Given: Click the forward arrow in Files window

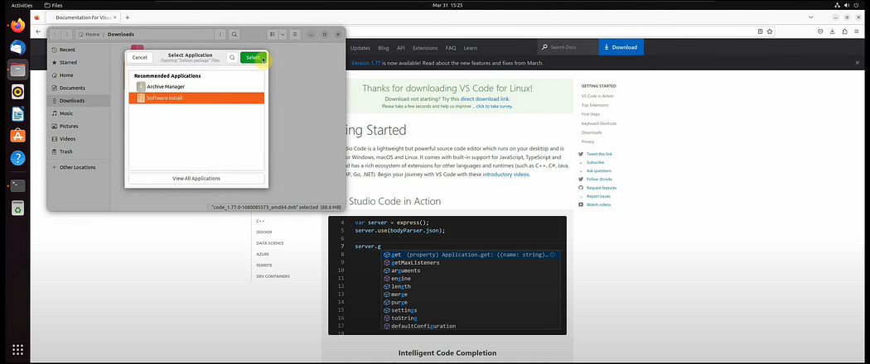Looking at the screenshot, I should click(66, 35).
